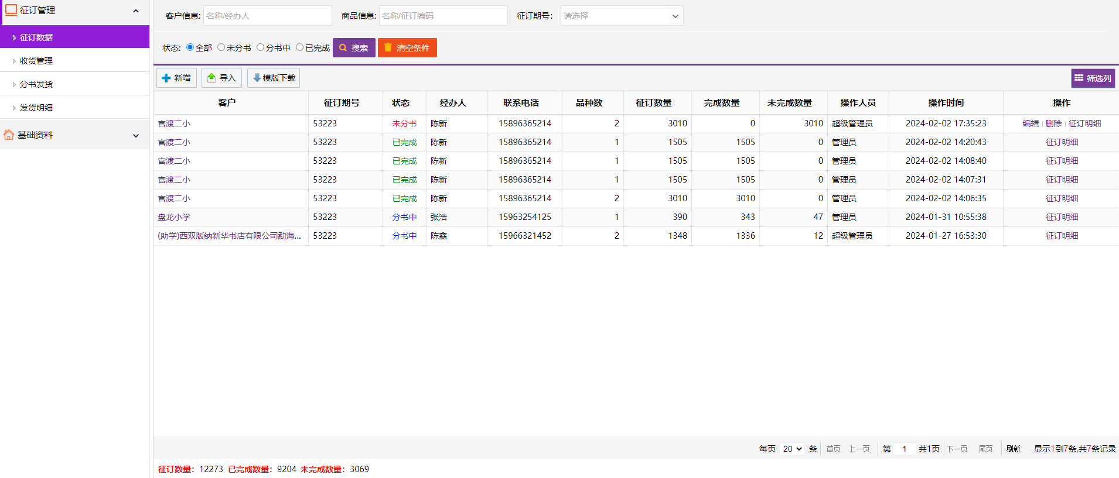Screen dimensions: 1119x478
Task: Click the phone number 15963254125
Action: [525, 217]
